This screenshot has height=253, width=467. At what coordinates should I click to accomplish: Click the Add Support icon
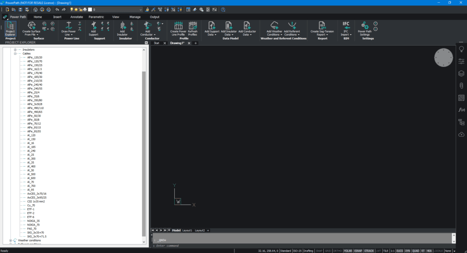93,26
